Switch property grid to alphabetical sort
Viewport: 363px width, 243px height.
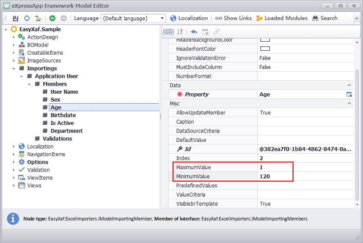click(180, 32)
